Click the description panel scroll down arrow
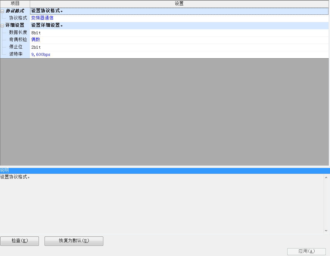330x256 pixels. pyautogui.click(x=326, y=231)
